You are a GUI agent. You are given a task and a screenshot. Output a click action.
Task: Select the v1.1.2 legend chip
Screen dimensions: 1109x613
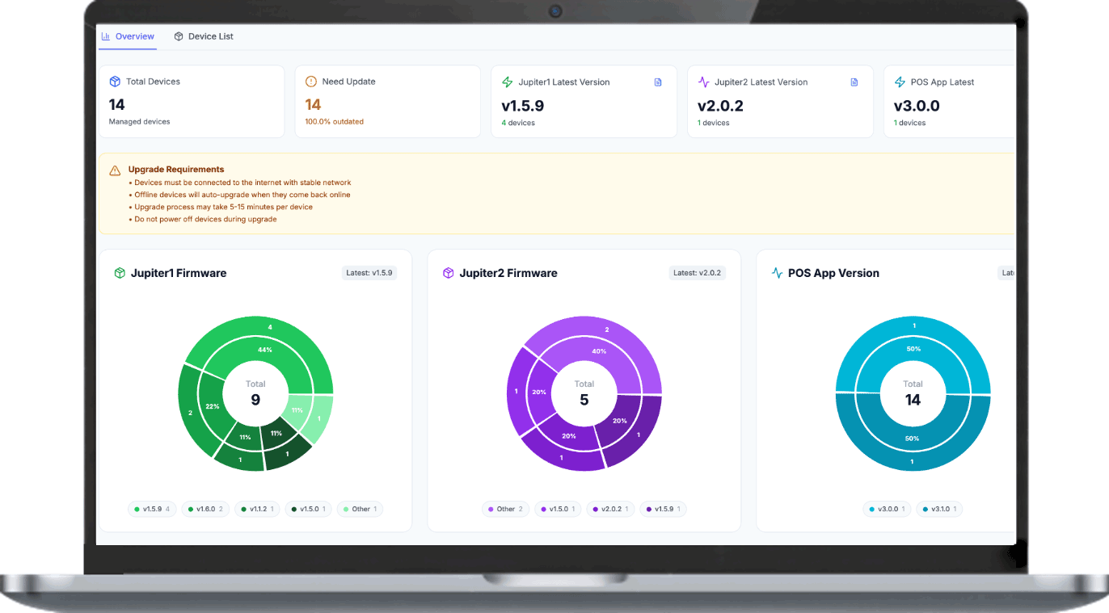pyautogui.click(x=257, y=509)
